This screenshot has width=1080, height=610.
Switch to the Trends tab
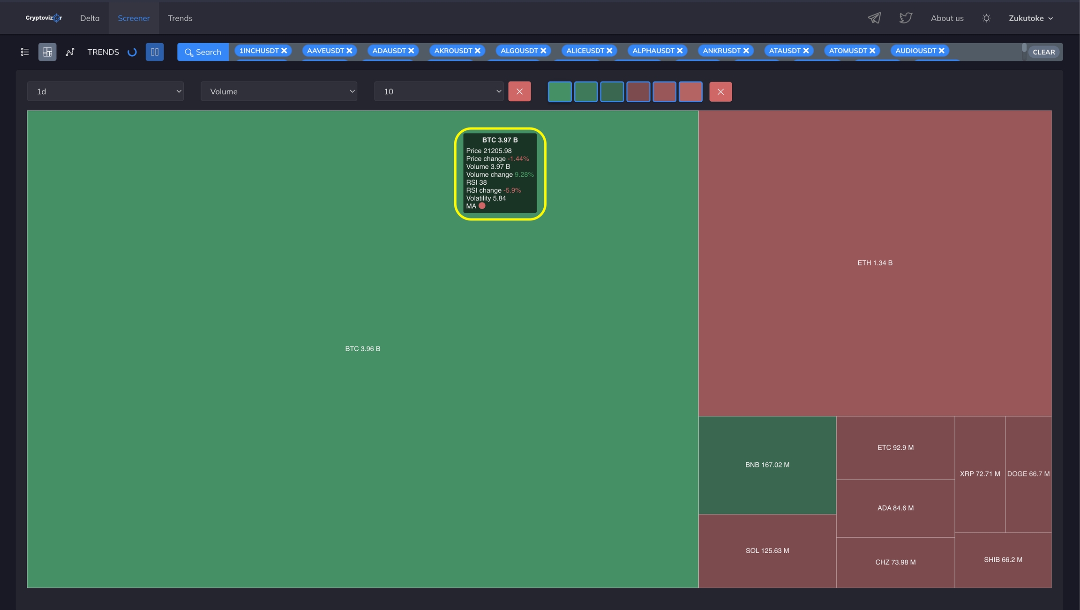(x=180, y=18)
